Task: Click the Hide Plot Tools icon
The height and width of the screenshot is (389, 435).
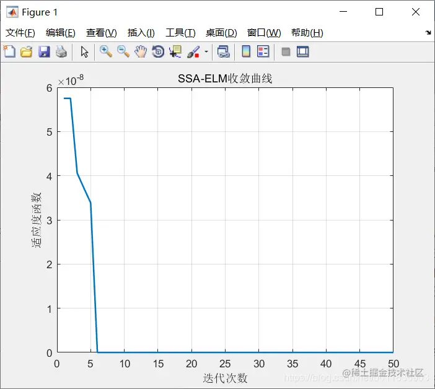Action: (x=286, y=52)
